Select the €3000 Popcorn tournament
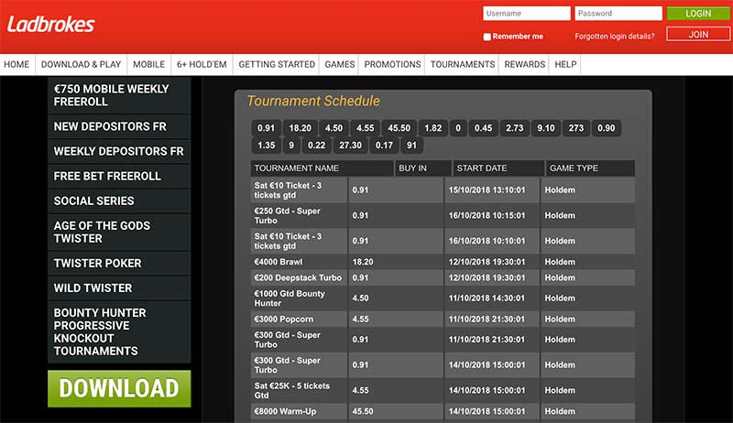 (443, 320)
